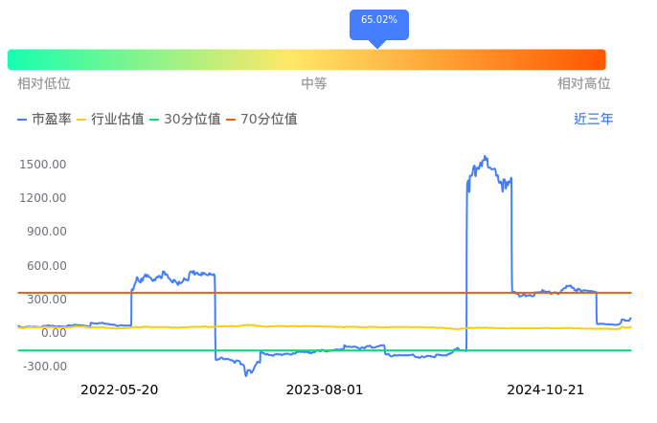Select the 相对高位 label
Image resolution: width=657 pixels, height=423 pixels.
click(584, 84)
